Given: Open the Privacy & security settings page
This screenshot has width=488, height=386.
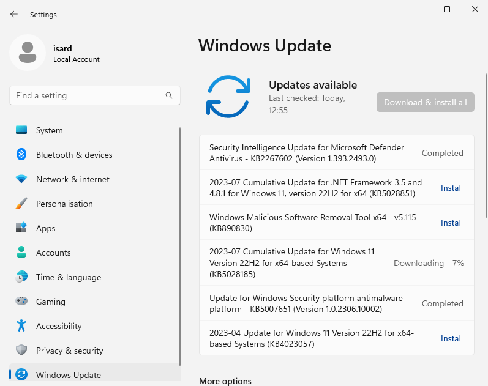Looking at the screenshot, I should [x=69, y=351].
